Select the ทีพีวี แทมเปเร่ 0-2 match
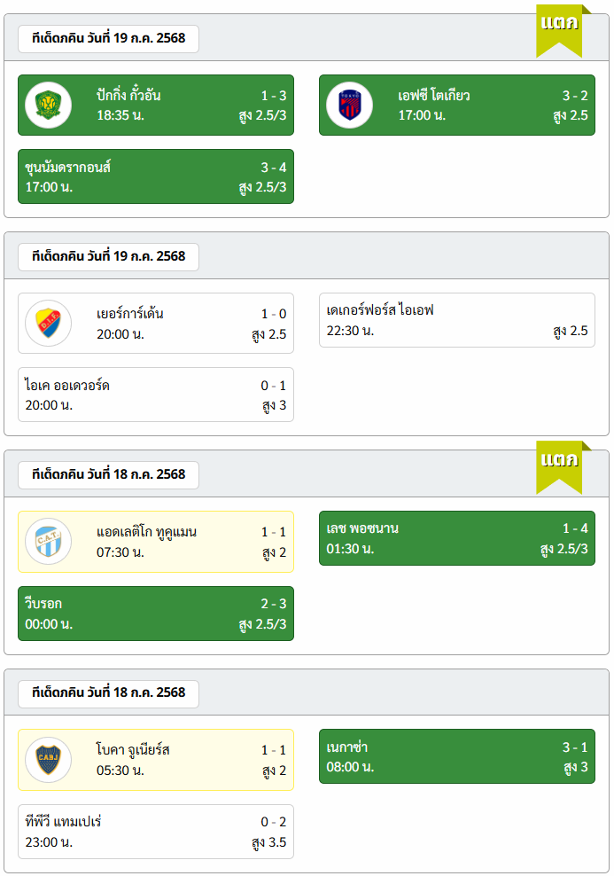Viewport: 614px width, 876px height. click(x=155, y=832)
